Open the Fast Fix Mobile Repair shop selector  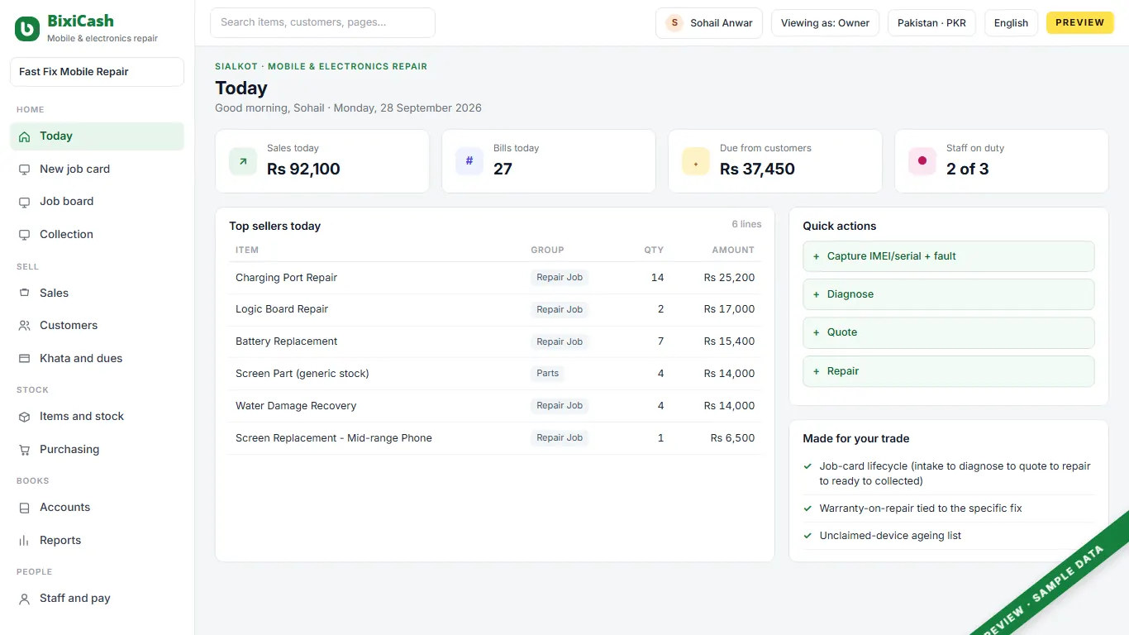point(97,72)
